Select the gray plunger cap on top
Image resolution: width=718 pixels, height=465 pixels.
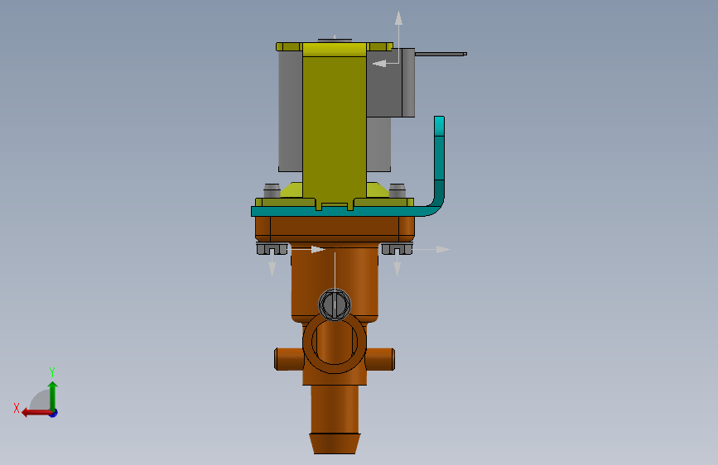pos(335,41)
